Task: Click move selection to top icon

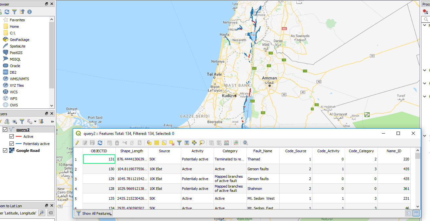Action: click(x=187, y=143)
